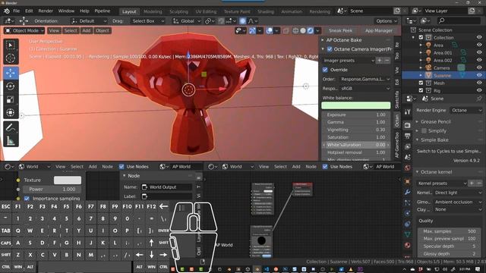Hide the Suzanne object in viewport
The width and height of the screenshot is (486, 273).
479,75
